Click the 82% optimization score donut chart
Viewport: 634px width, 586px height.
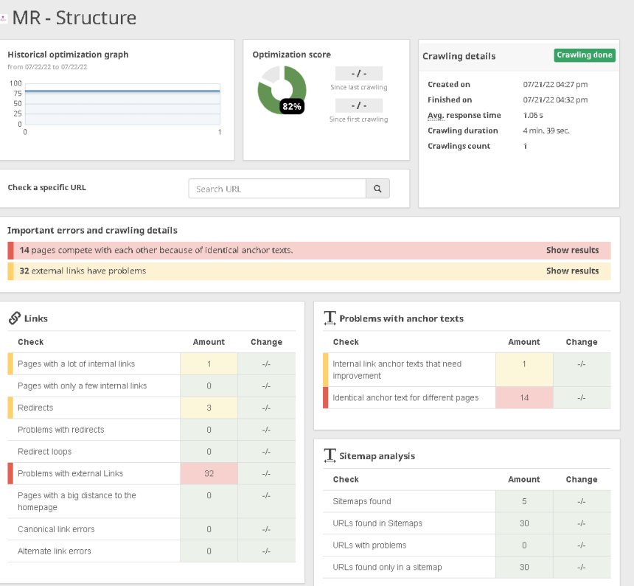(x=281, y=90)
